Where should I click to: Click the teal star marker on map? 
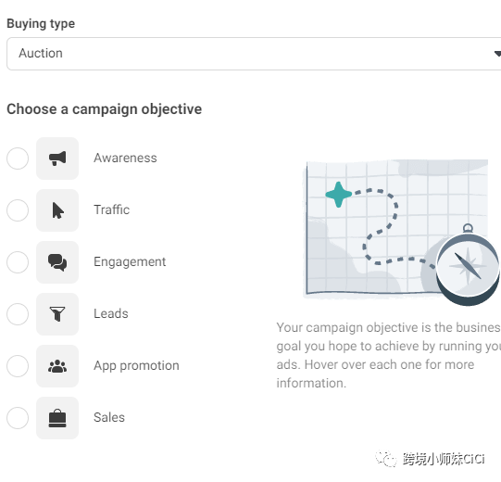pos(339,195)
